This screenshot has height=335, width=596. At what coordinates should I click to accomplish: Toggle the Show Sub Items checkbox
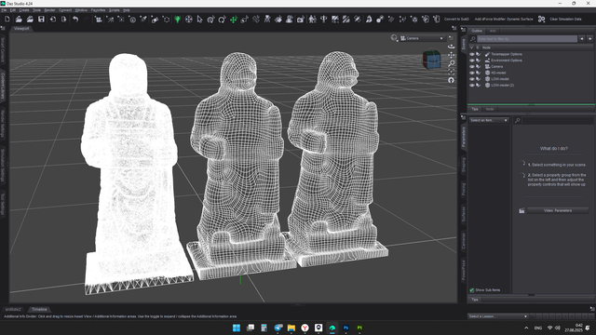click(x=472, y=290)
